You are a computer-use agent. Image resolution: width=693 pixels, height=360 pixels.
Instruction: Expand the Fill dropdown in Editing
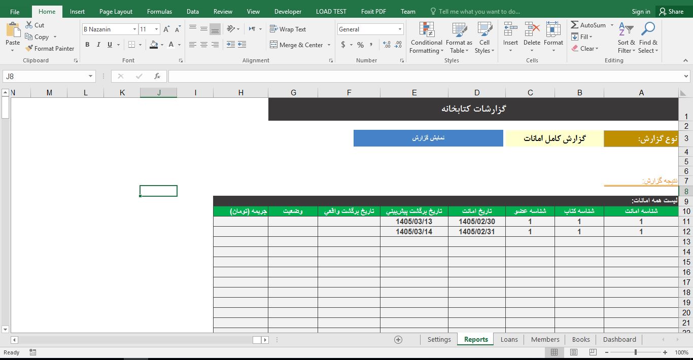click(x=591, y=37)
